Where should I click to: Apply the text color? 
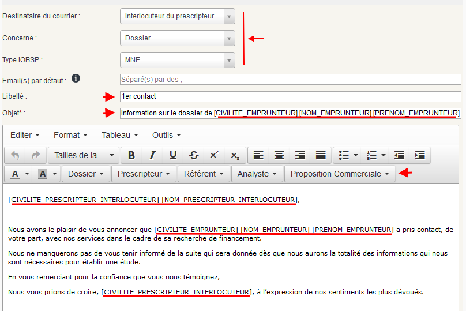[x=15, y=174]
